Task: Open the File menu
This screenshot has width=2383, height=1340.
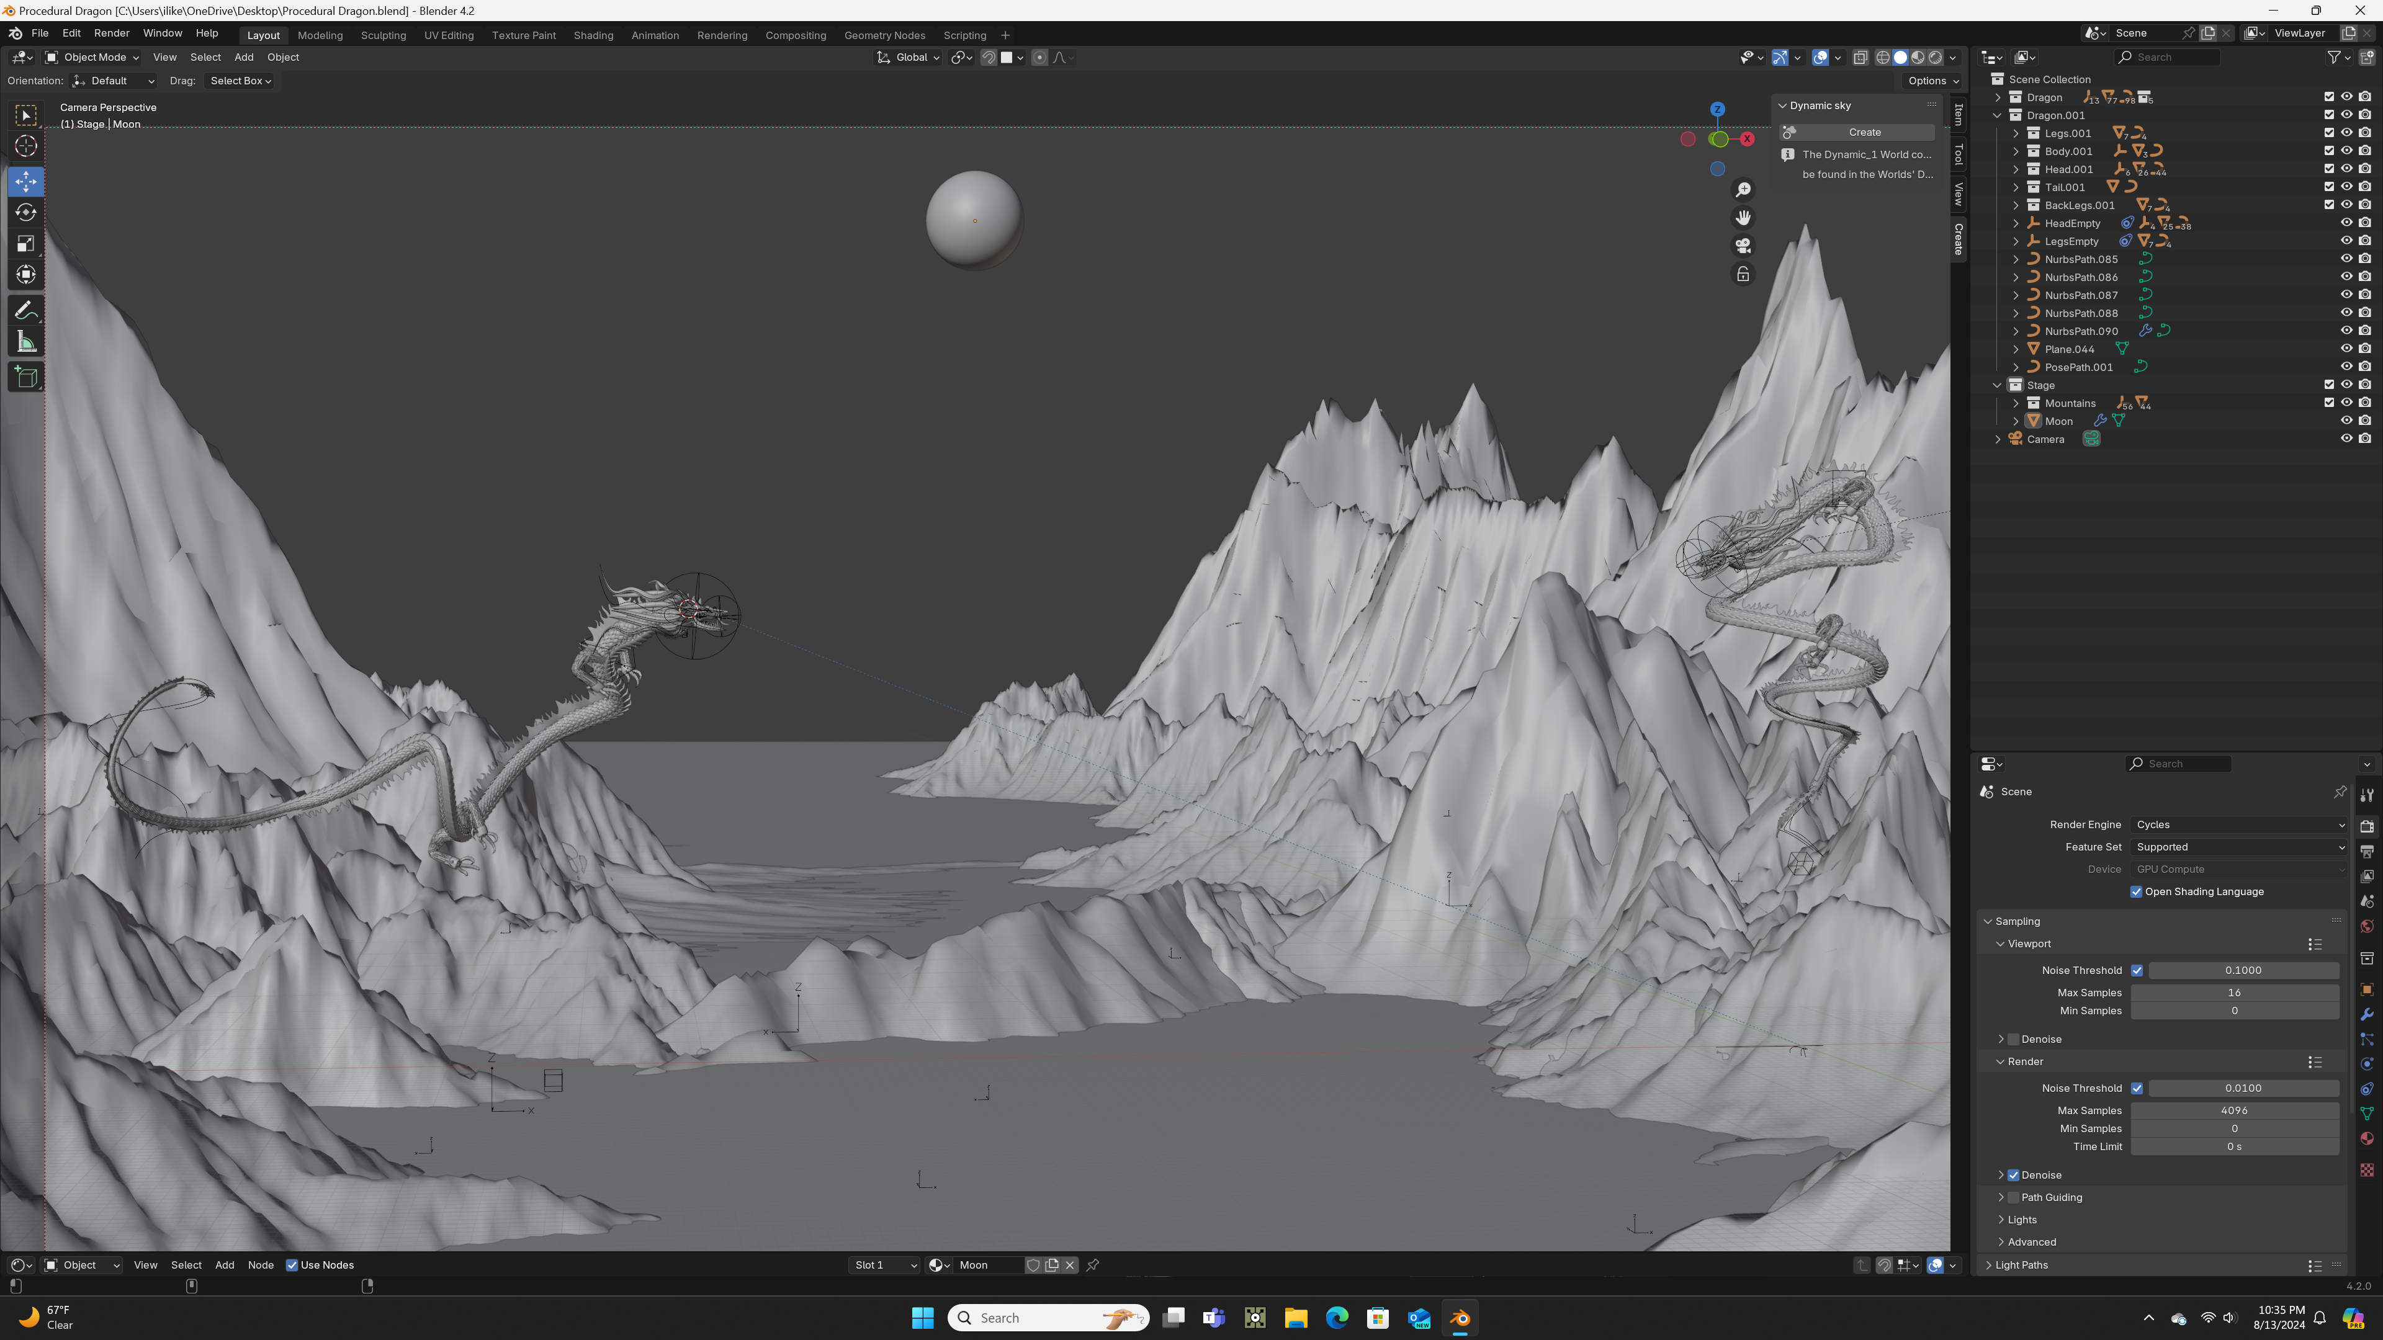Action: 40,33
